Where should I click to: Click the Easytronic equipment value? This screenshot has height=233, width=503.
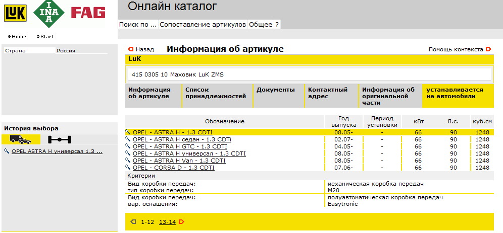342,204
